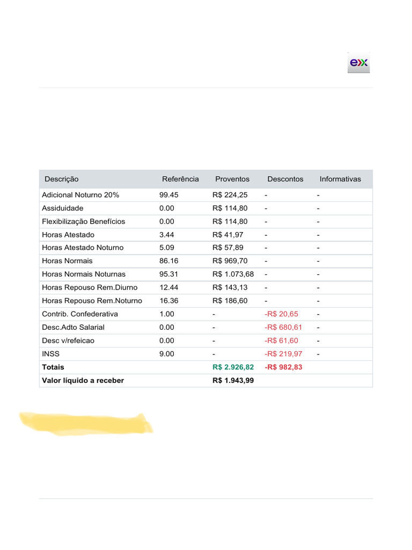The image size is (412, 550).
Task: Select the Referência column header
Action: click(x=180, y=179)
